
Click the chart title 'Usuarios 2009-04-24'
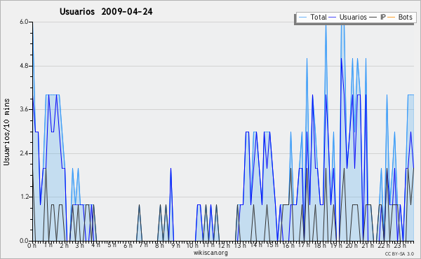(x=106, y=11)
